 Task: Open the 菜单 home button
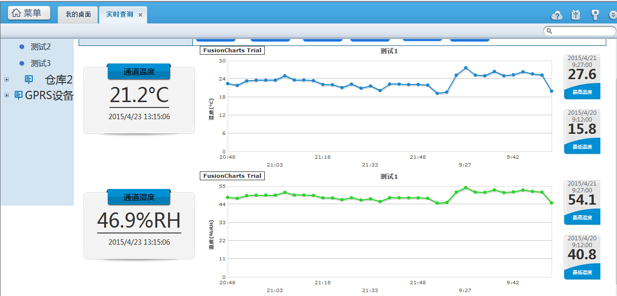(29, 13)
